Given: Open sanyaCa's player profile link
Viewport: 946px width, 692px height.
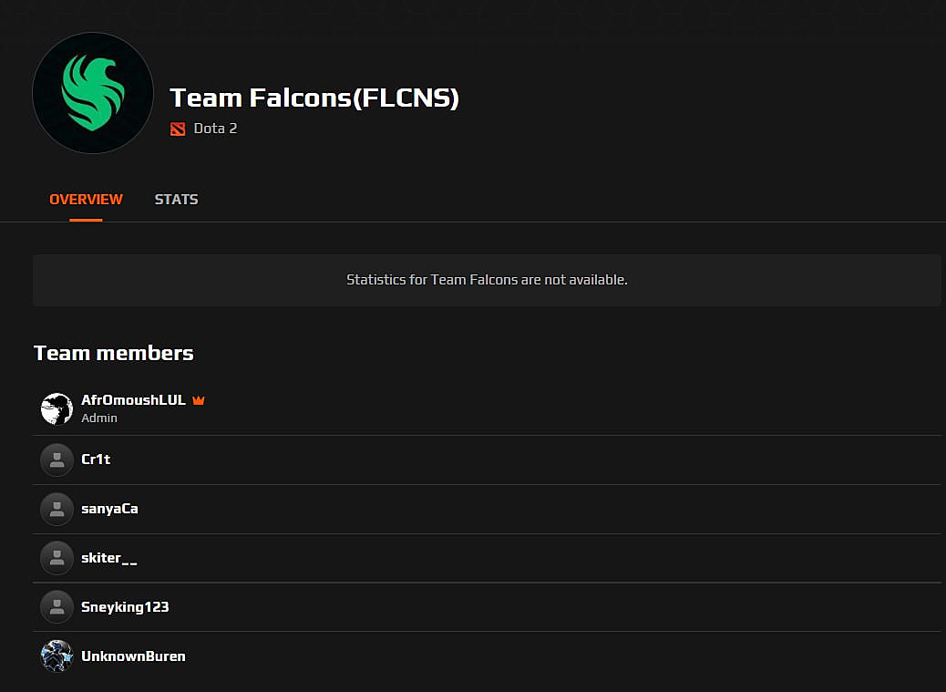Looking at the screenshot, I should click(109, 509).
